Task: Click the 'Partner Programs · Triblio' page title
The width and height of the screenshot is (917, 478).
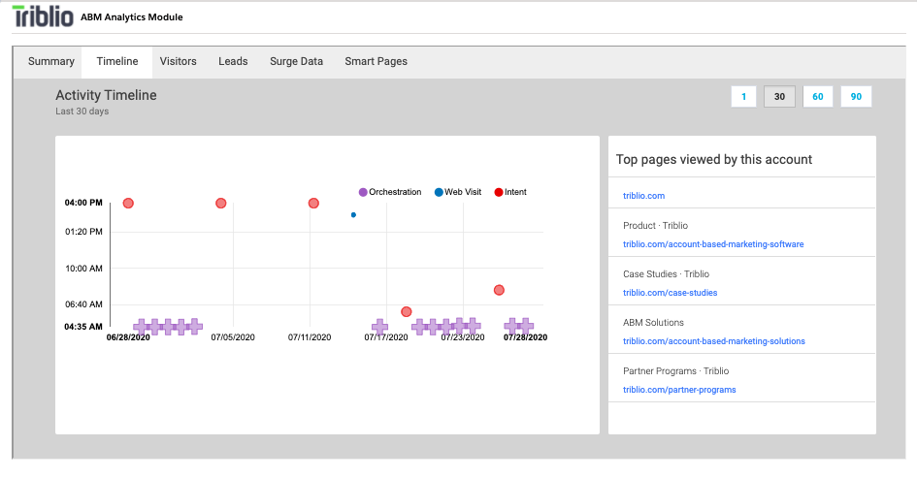Action: tap(675, 371)
